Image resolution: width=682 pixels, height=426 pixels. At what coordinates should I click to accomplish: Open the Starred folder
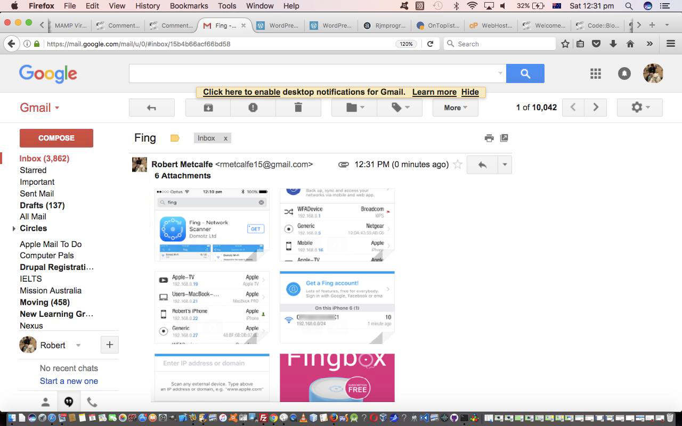33,170
